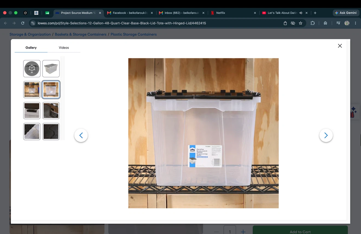Open the Chrome profile avatar
The image size is (361, 234).
click(x=347, y=23)
